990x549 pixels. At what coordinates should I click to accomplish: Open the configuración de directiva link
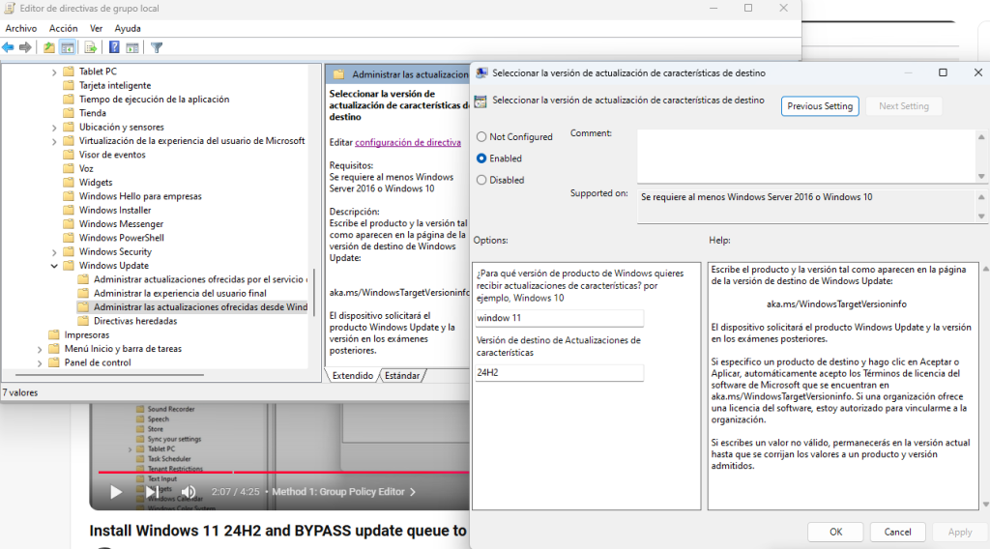click(x=407, y=142)
